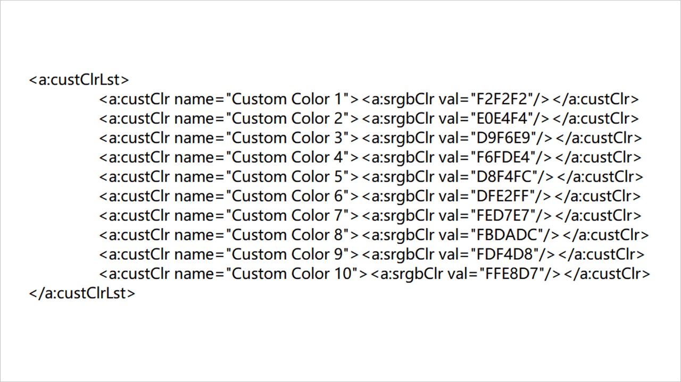Click the closing custClr tag on the Custom Color 2 line

pos(596,118)
